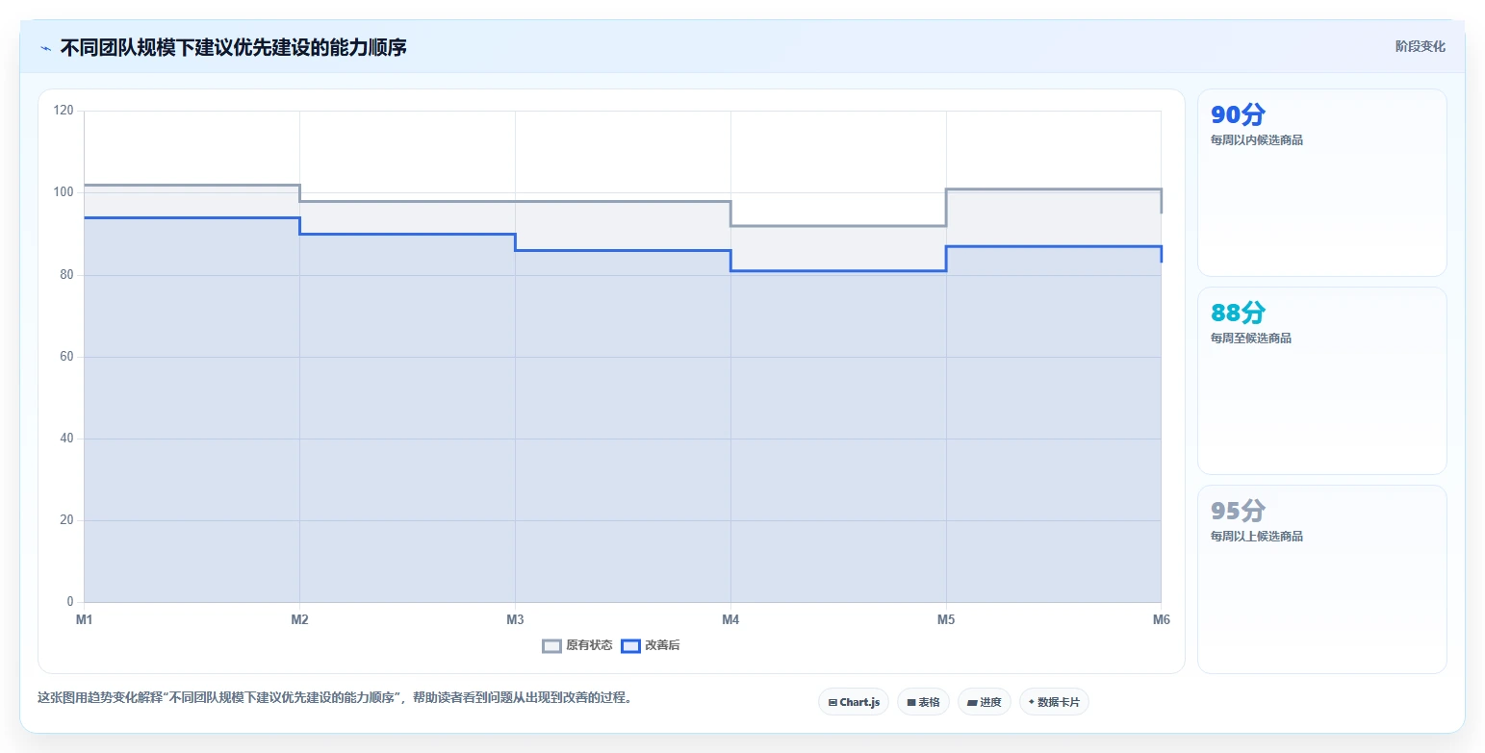This screenshot has height=753, width=1485.
Task: Select the 进度 tag chip
Action: pyautogui.click(x=985, y=702)
